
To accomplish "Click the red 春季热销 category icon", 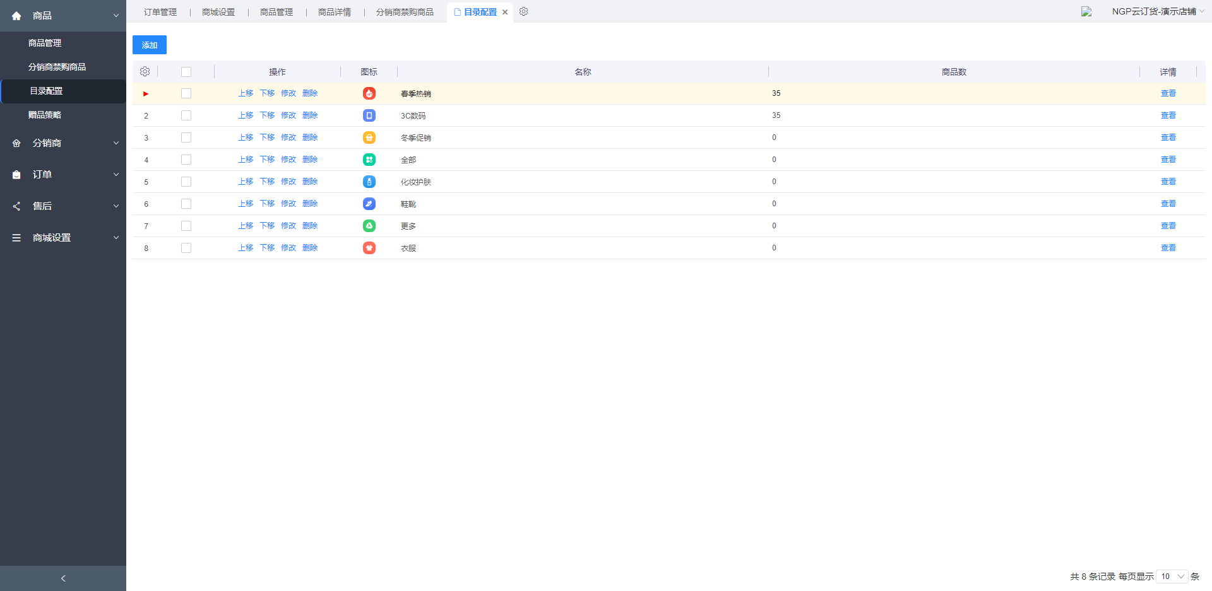I will (369, 93).
